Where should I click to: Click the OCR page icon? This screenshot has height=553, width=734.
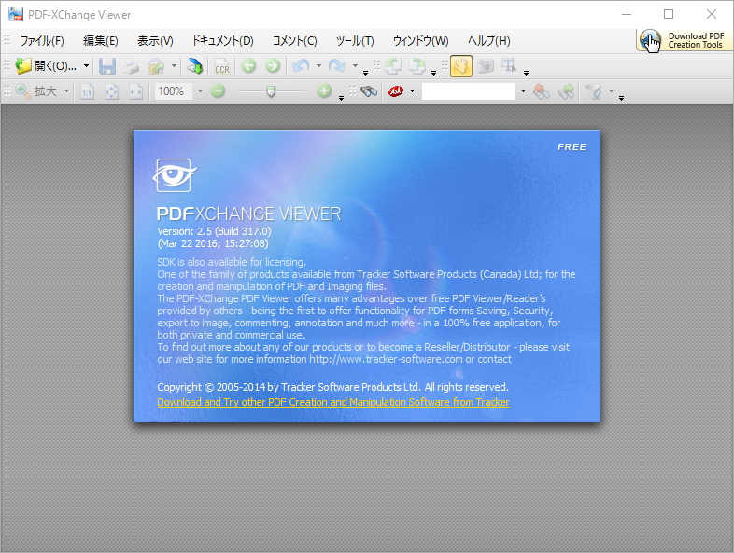222,66
